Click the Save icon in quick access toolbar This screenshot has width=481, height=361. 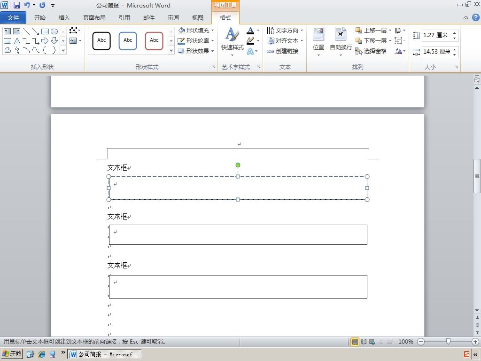[x=17, y=5]
